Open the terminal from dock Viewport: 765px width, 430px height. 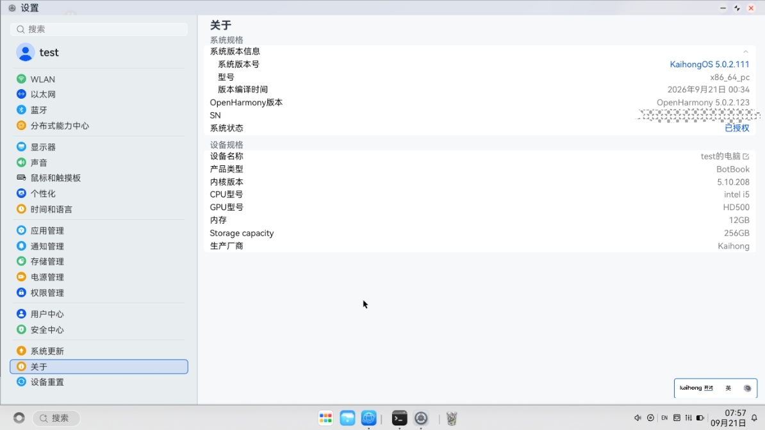pos(400,418)
